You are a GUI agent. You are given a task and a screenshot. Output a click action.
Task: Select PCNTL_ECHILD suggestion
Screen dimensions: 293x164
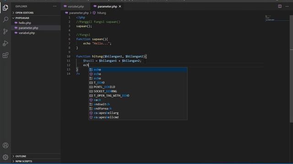[138, 87]
